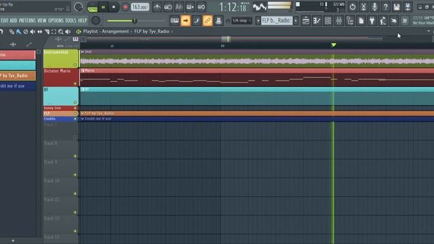Select the playlist zoom magnifier tool
This screenshot has width=434, height=244.
click(x=61, y=32)
